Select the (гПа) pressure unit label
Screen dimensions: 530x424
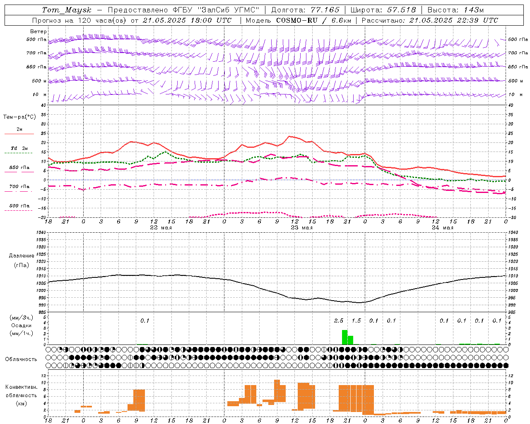pyautogui.click(x=22, y=265)
